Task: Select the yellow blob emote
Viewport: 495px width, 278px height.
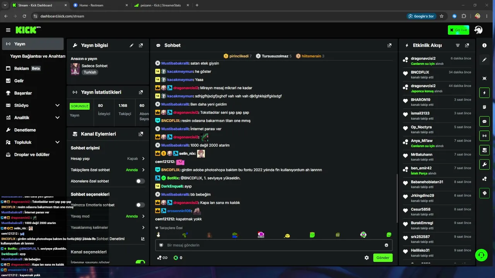Action: click(287, 235)
